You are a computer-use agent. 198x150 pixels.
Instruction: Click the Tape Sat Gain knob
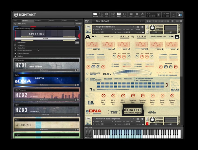133,96
